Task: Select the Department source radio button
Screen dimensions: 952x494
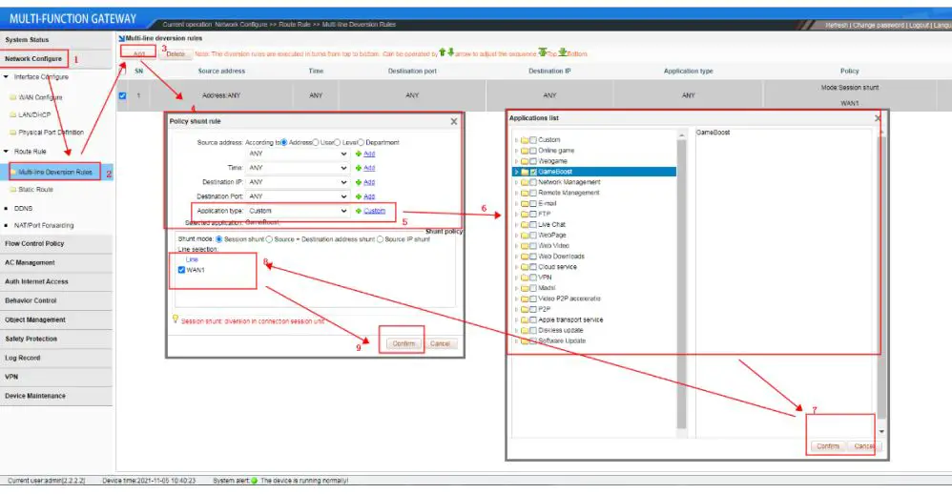Action: 361,142
